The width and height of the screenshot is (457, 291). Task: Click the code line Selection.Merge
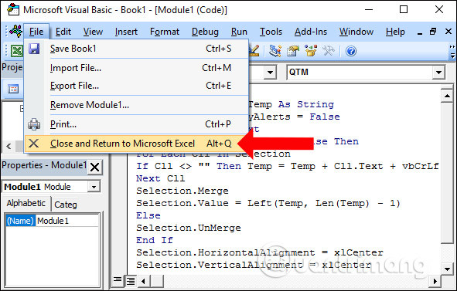click(182, 191)
